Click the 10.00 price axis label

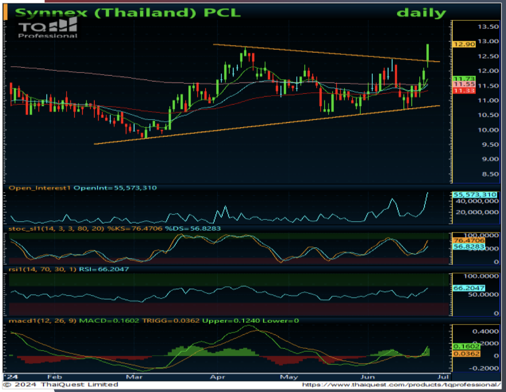[x=488, y=130]
